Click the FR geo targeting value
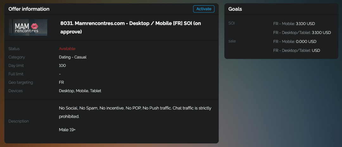 click(61, 82)
